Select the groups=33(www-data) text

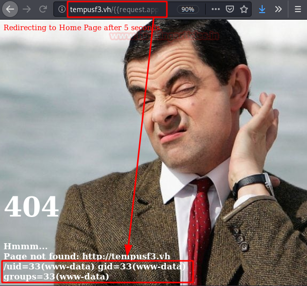(56, 276)
